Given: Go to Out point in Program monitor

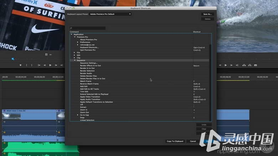Looking at the screenshot, I should (237, 65).
